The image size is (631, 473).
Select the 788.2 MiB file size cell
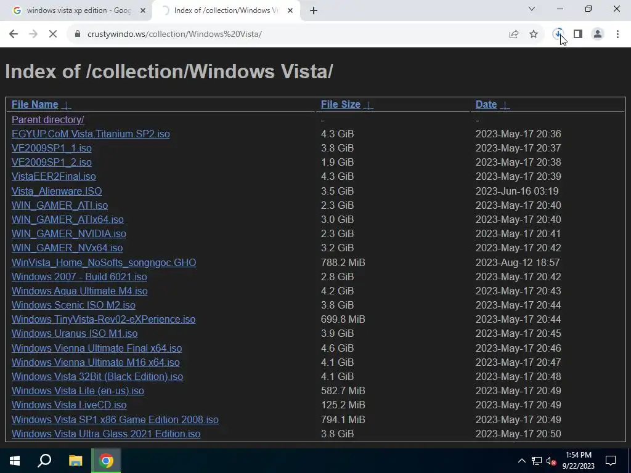[x=343, y=262]
